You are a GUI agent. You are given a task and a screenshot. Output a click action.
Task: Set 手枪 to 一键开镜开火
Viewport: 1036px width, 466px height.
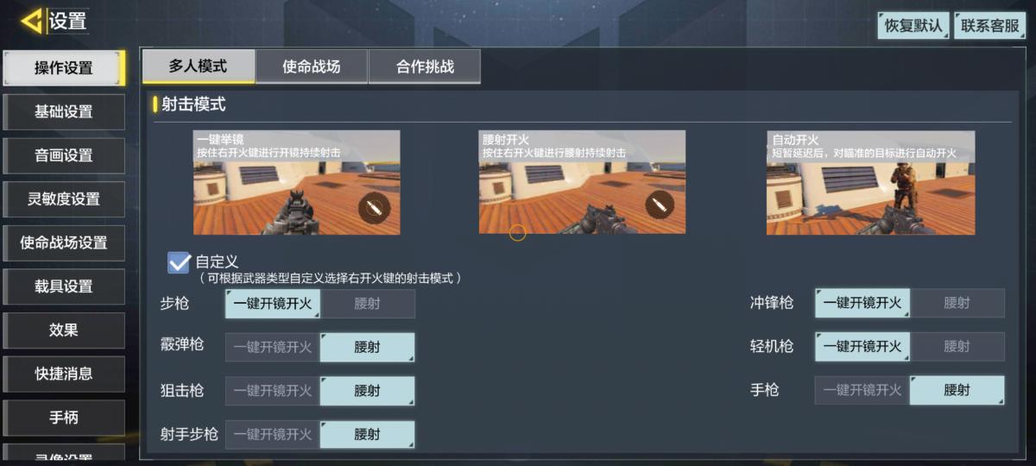(862, 390)
